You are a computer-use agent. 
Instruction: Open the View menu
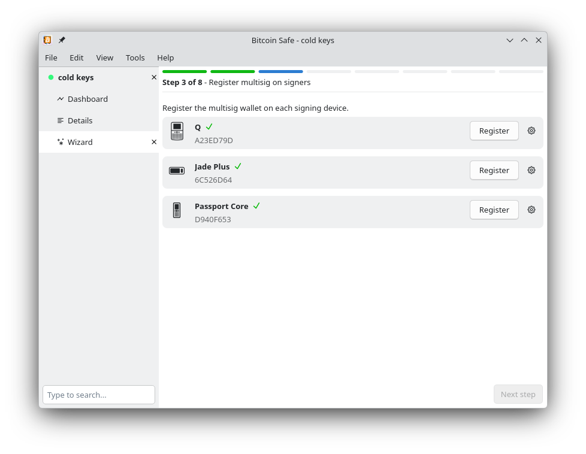(x=105, y=57)
